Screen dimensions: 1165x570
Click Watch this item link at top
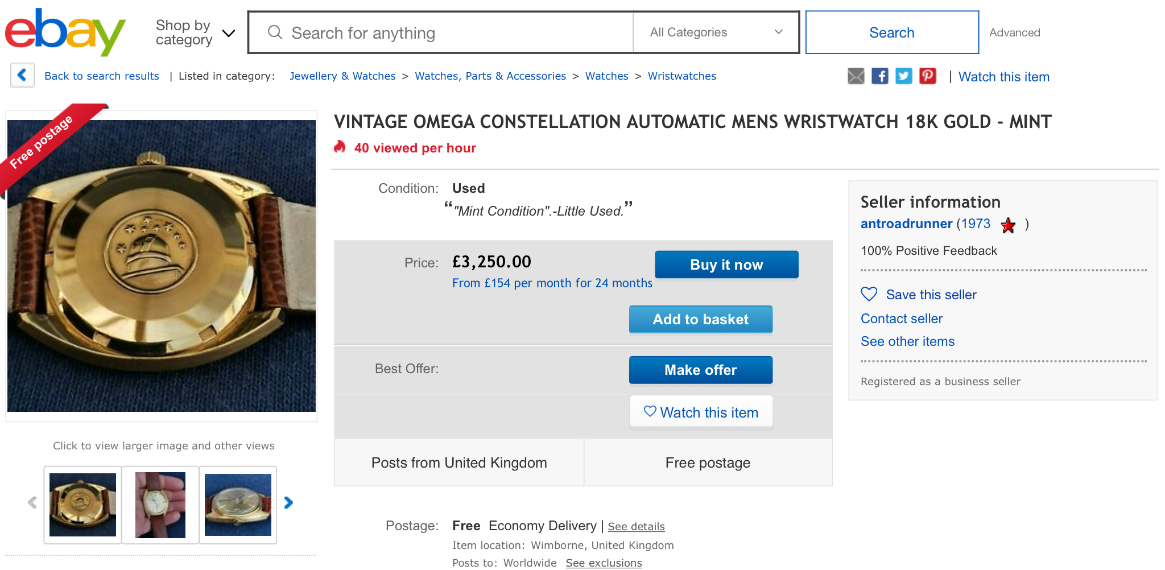tap(1003, 77)
